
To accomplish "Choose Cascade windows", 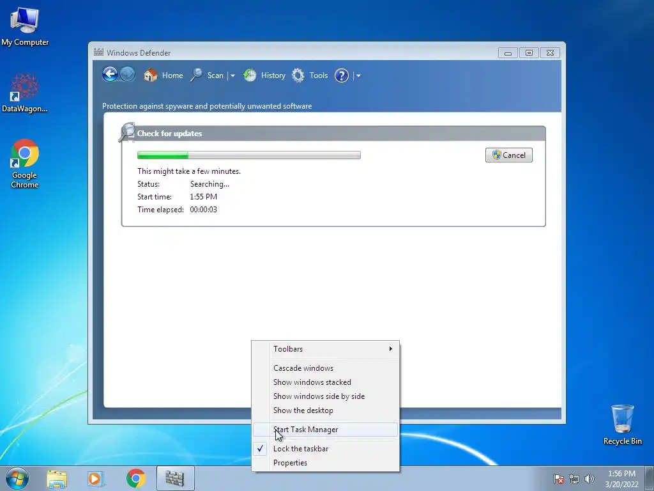I will point(325,368).
